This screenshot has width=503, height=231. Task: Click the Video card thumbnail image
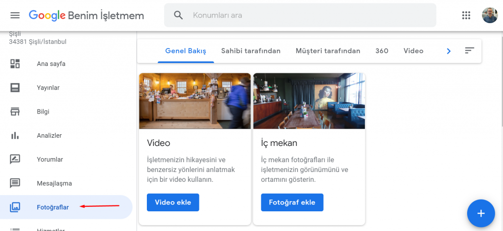(x=195, y=101)
